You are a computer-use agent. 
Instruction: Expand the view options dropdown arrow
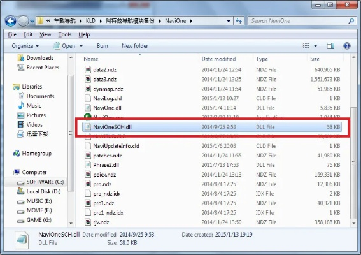(x=315, y=46)
